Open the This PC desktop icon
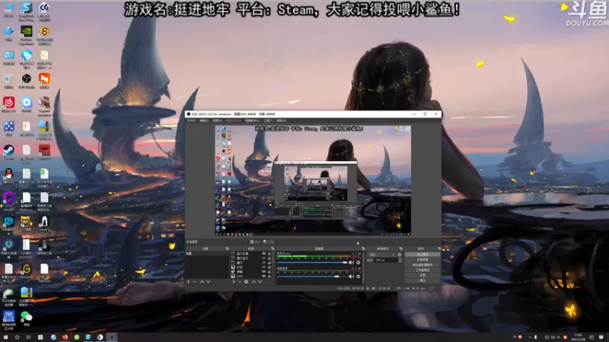 point(8,11)
